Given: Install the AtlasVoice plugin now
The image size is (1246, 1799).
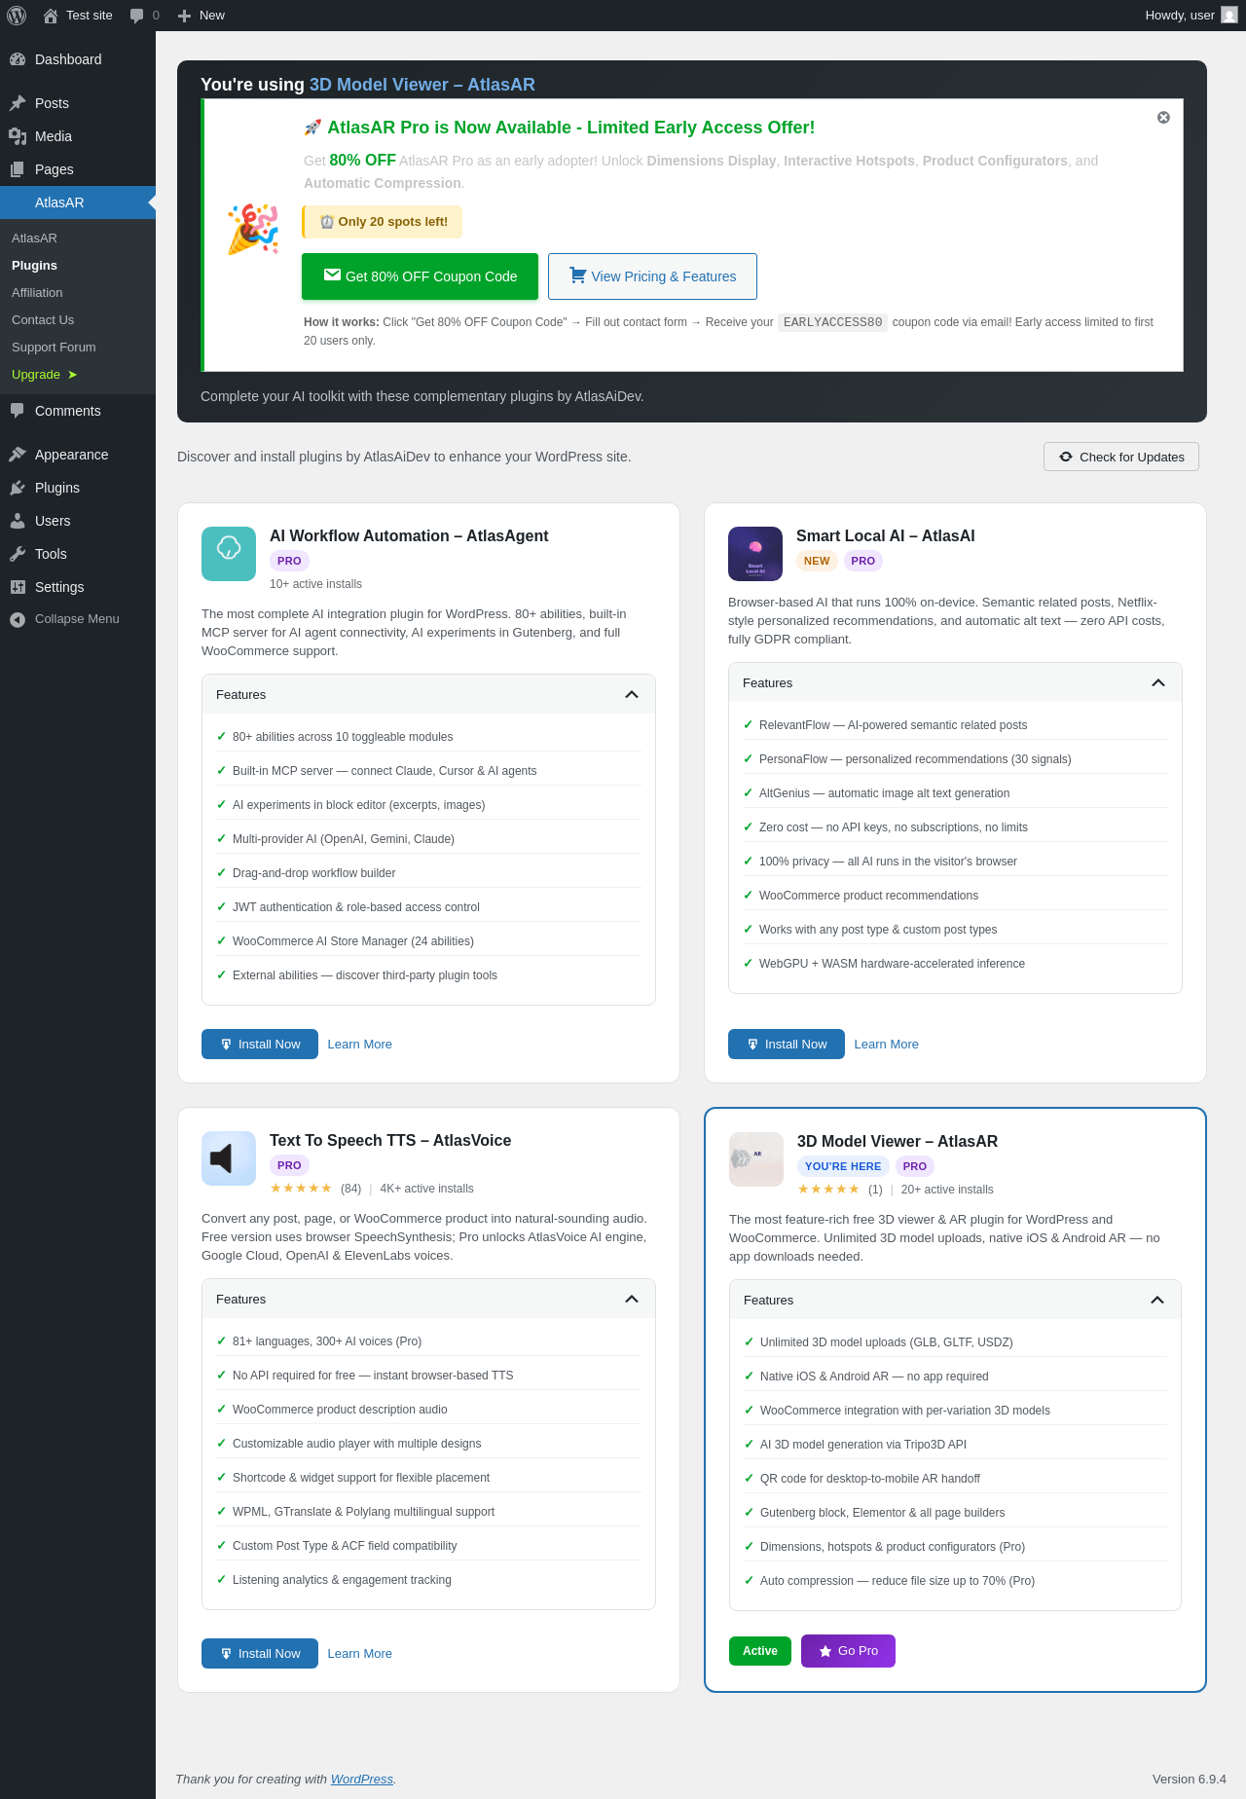Looking at the screenshot, I should click(260, 1654).
